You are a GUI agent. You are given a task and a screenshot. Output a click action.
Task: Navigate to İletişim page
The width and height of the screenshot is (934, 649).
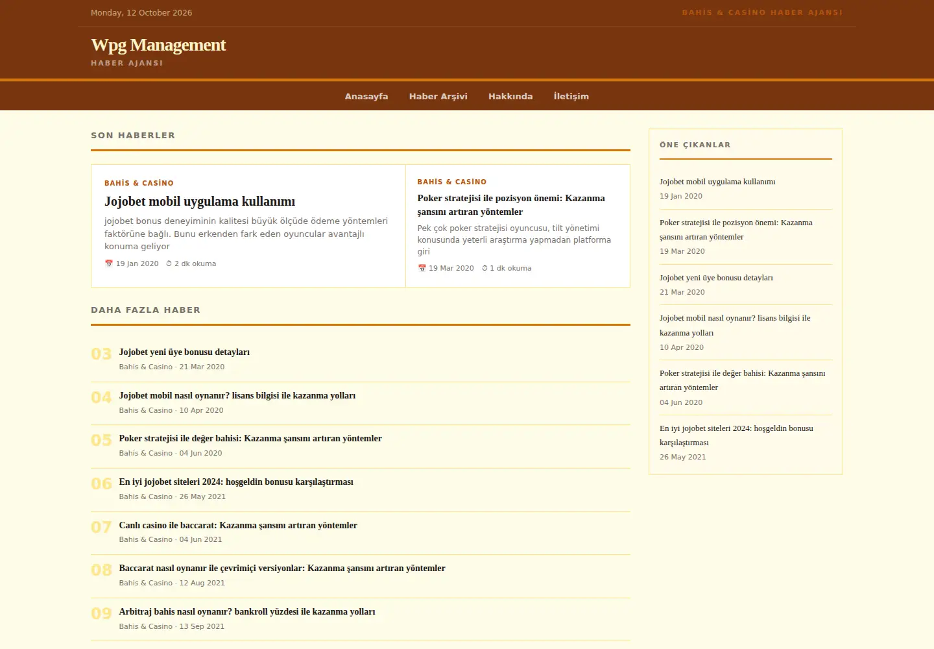571,96
